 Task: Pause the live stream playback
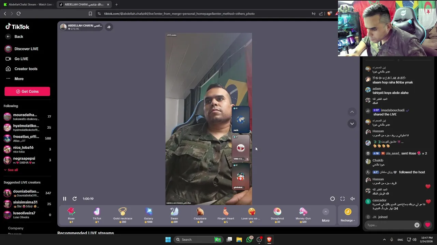click(x=65, y=199)
